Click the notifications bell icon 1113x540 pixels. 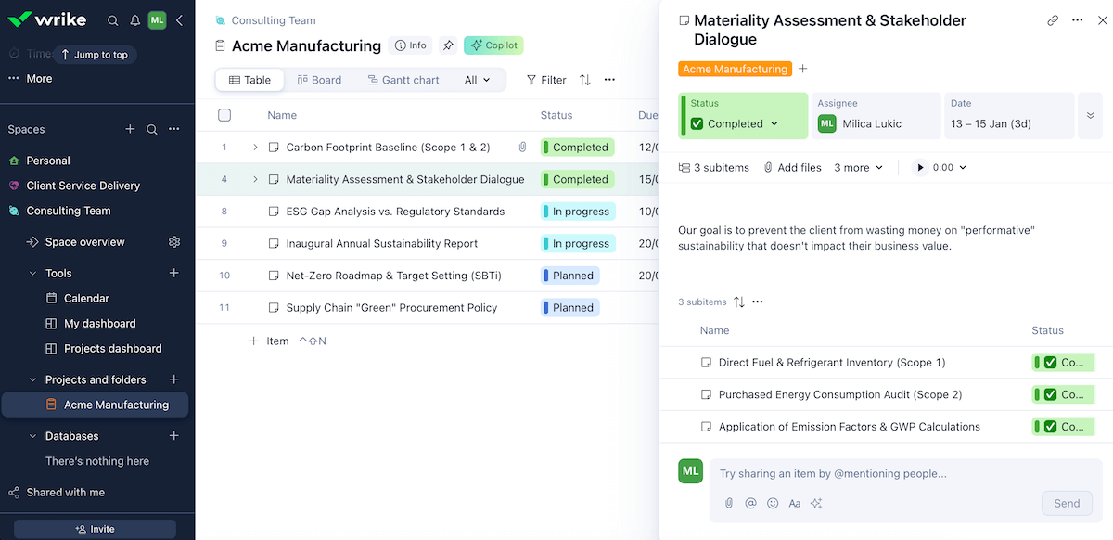(135, 20)
